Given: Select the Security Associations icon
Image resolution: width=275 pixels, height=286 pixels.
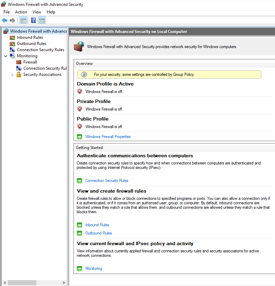Looking at the screenshot, I should coord(19,75).
